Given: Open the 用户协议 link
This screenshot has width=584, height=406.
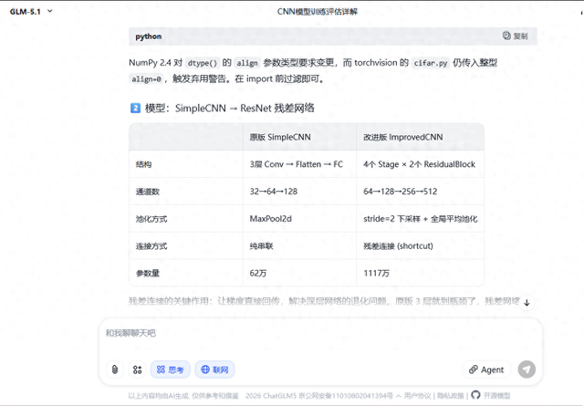Looking at the screenshot, I should pos(417,396).
